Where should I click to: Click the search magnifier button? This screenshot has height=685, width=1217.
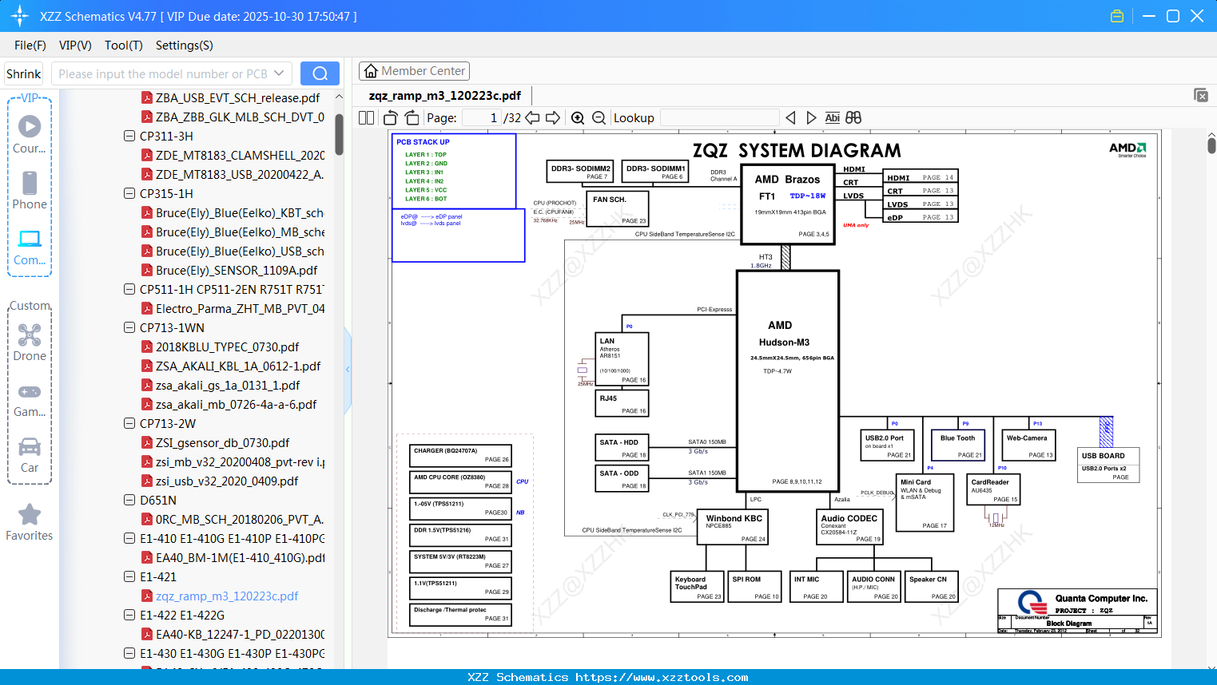coord(320,73)
